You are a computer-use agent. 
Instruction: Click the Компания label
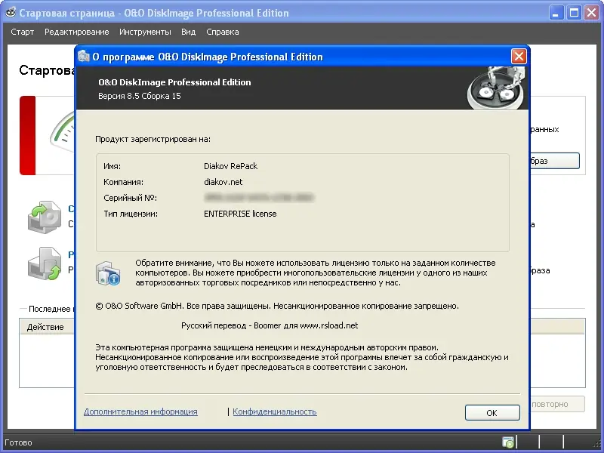tap(123, 182)
